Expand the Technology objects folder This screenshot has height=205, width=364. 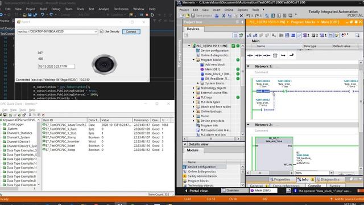pyautogui.click(x=193, y=88)
